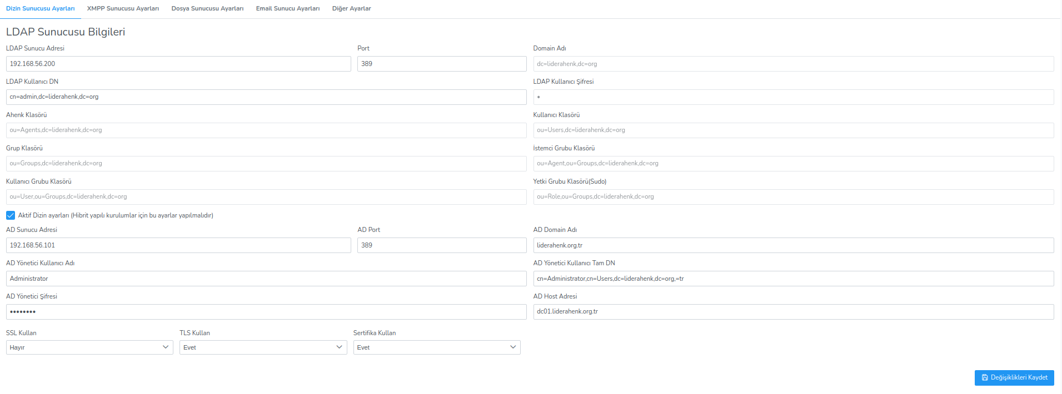Click the AD Yönetici Şifresi field
The height and width of the screenshot is (394, 1062).
coord(266,312)
